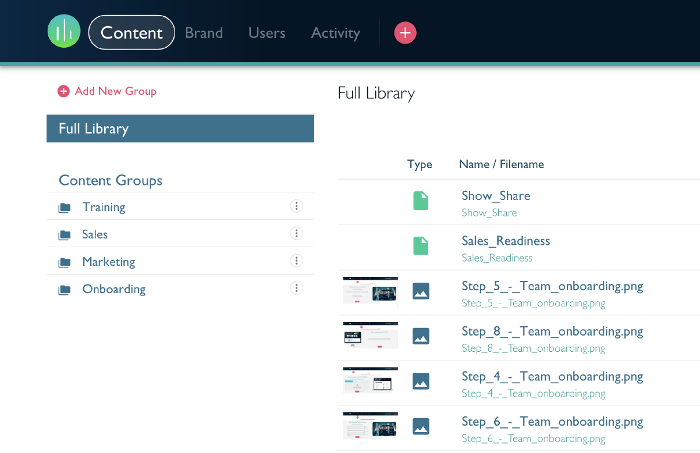Open Step_4_-_Team_onboarding.png title
700x453 pixels.
(552, 376)
